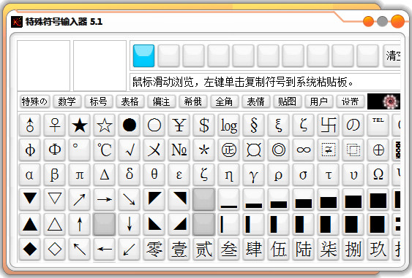Switch to the 表格 tab
Viewport: 412px width, 278px height.
coord(130,101)
